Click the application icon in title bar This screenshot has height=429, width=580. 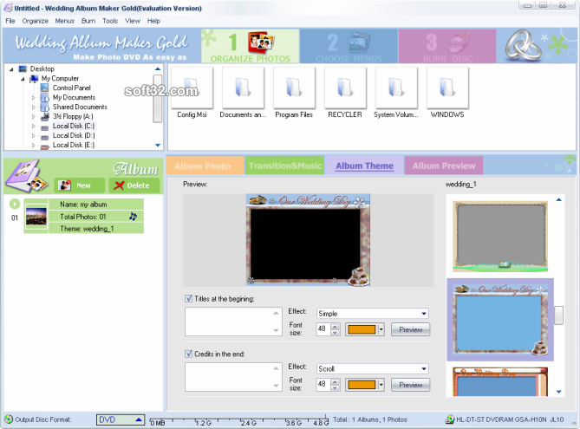(8, 8)
